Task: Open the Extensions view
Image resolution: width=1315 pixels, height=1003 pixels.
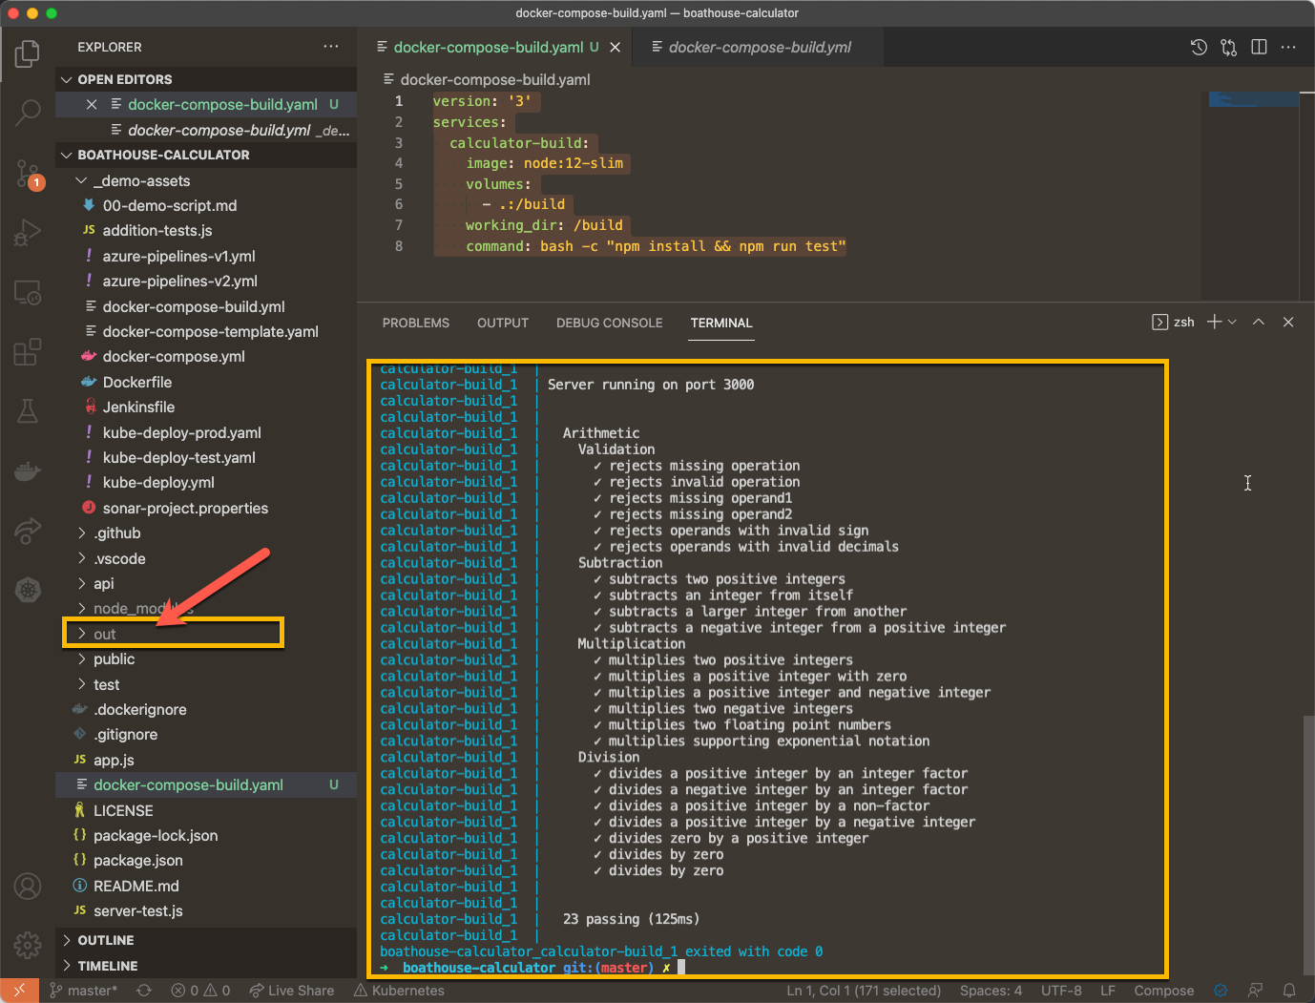Action: tap(28, 351)
